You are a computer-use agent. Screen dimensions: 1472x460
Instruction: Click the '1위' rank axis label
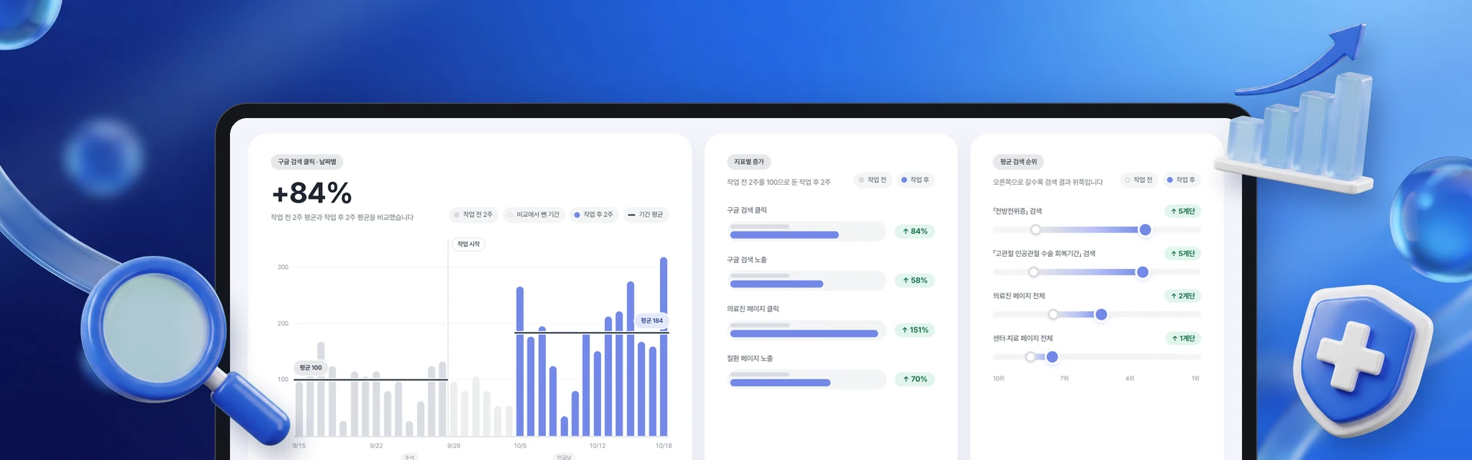click(1195, 379)
